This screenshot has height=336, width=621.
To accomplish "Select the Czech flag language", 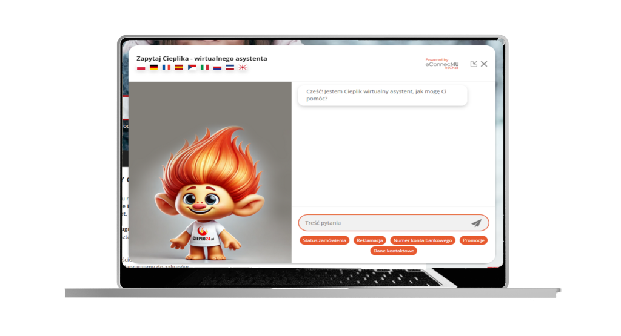I will pos(192,68).
